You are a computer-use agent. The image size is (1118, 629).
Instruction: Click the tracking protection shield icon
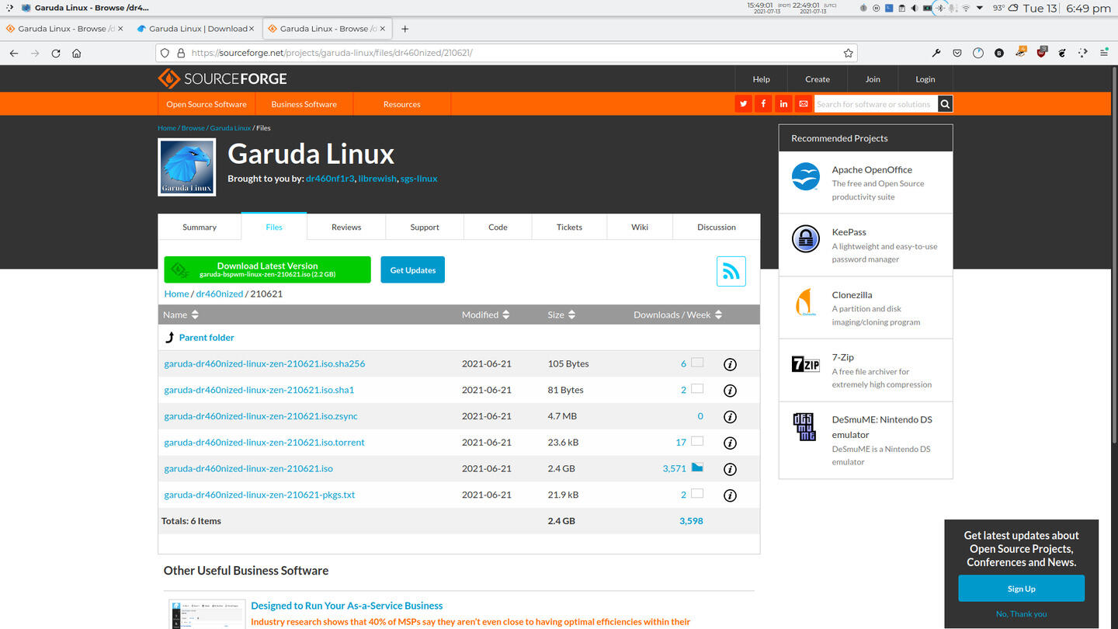coord(164,54)
